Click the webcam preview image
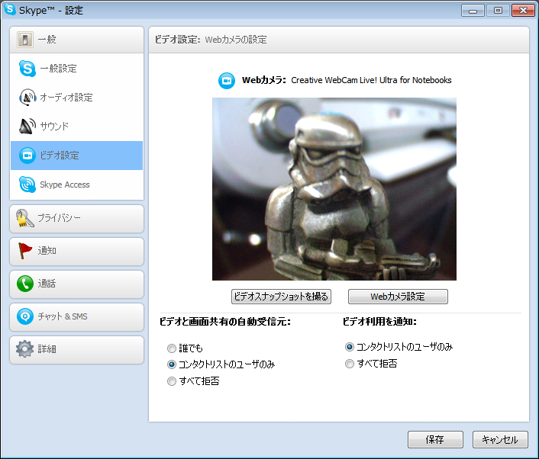The image size is (539, 459). (334, 189)
